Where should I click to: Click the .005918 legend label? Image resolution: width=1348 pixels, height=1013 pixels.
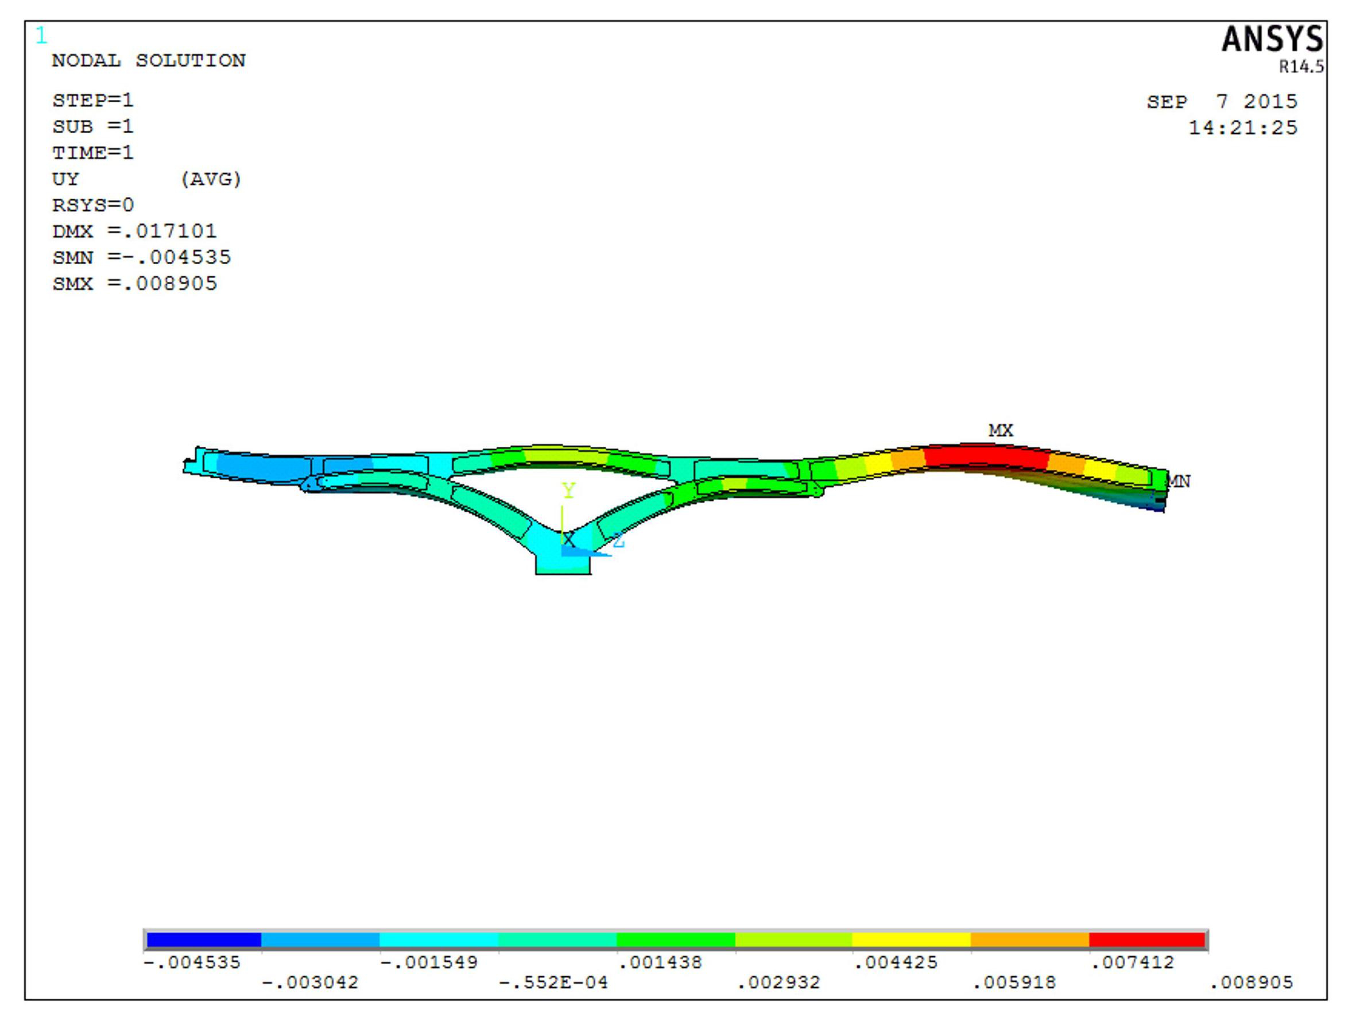point(1014,983)
